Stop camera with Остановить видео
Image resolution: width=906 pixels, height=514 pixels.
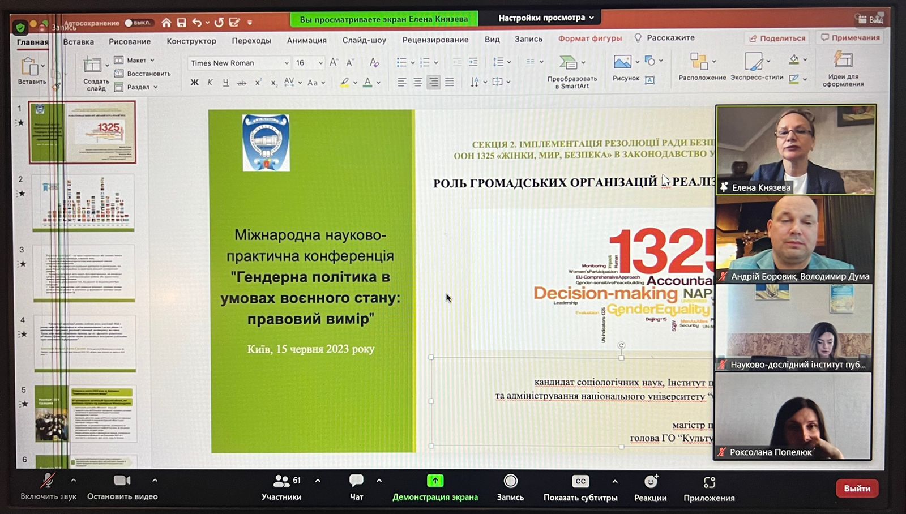[122, 487]
